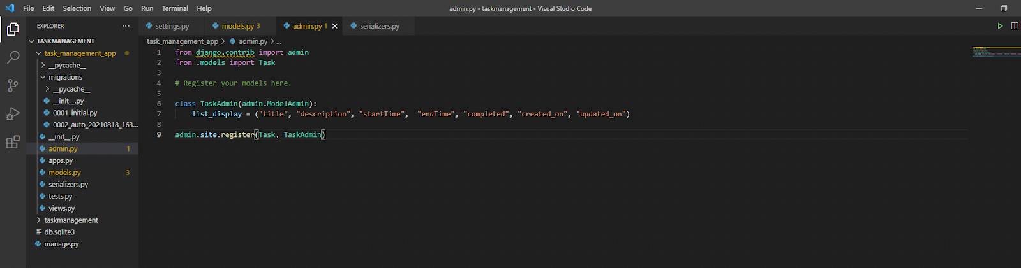This screenshot has width=1021, height=268.
Task: Open the Edit menu
Action: [48, 8]
